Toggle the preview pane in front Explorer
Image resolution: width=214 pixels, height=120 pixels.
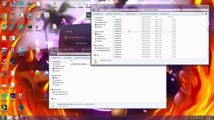click(x=202, y=14)
